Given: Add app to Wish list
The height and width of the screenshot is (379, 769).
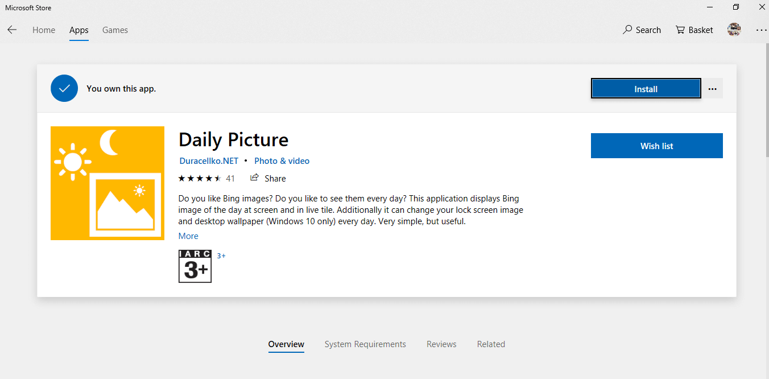Looking at the screenshot, I should [x=656, y=146].
